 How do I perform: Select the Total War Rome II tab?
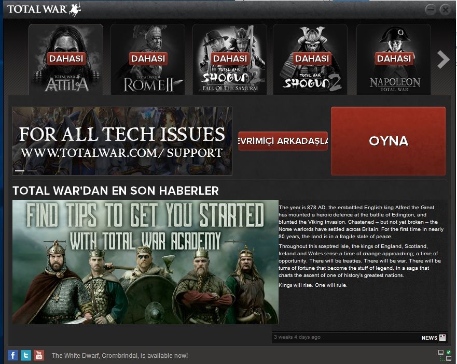click(148, 60)
